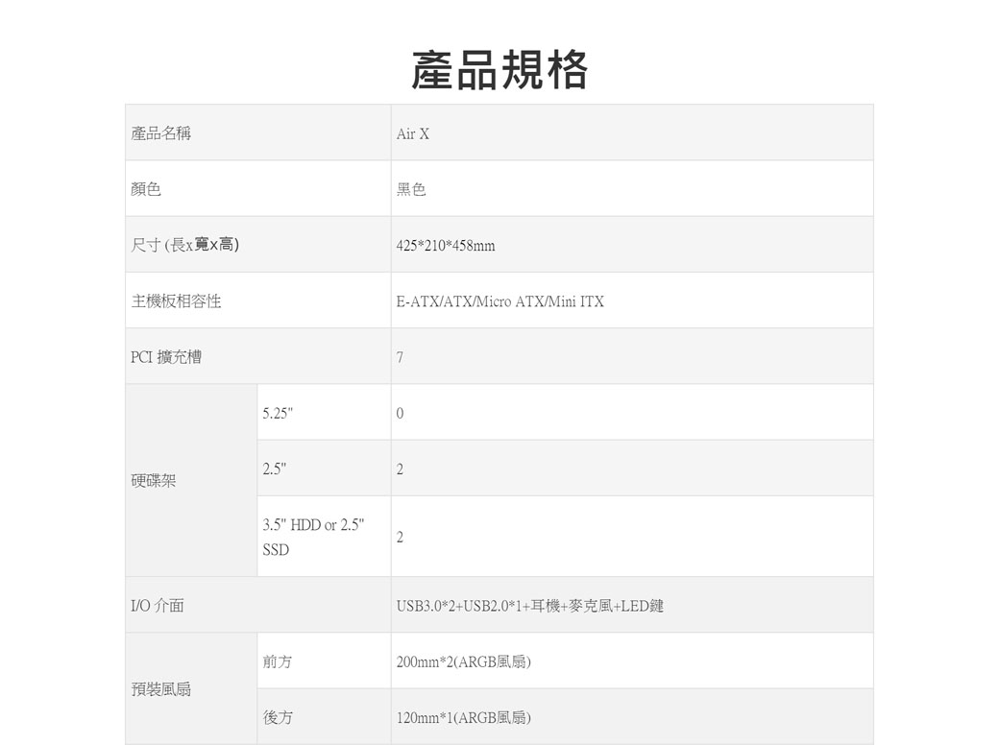999x745 pixels.
Task: Click the 黑色 color value
Action: coord(411,190)
